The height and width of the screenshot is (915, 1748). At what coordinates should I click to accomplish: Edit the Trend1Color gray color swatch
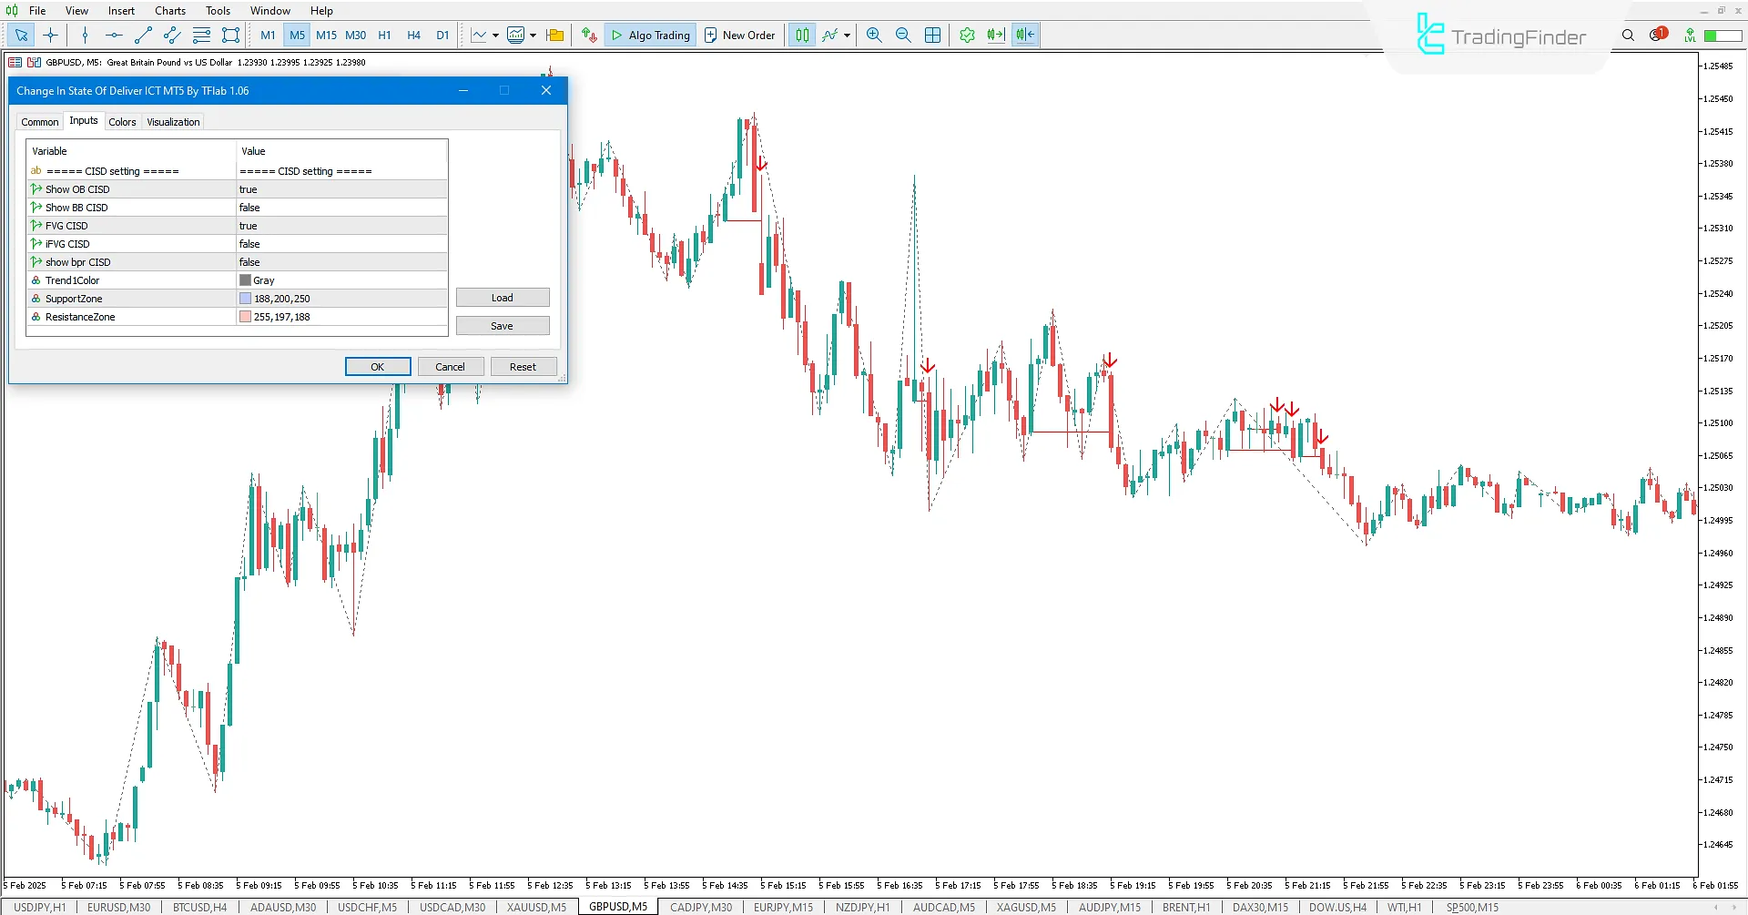pos(245,280)
